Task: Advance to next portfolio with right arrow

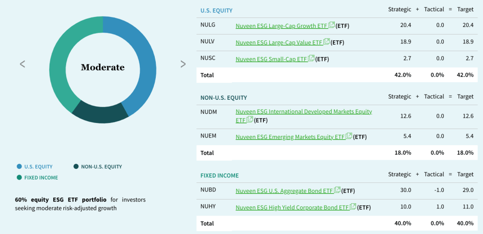Action: click(183, 64)
